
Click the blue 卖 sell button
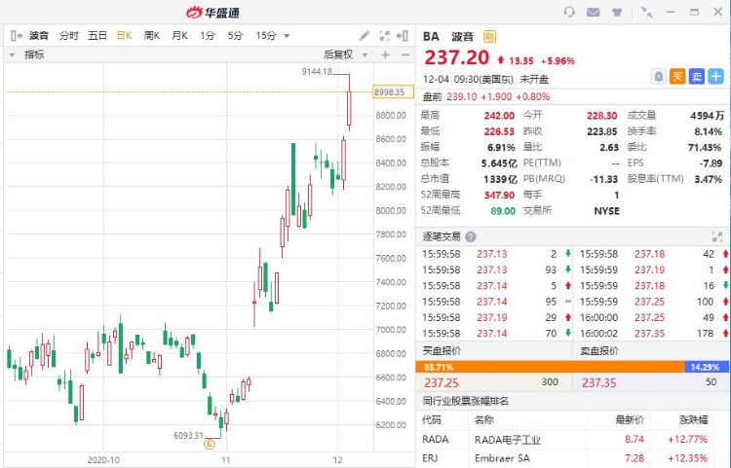tap(697, 76)
